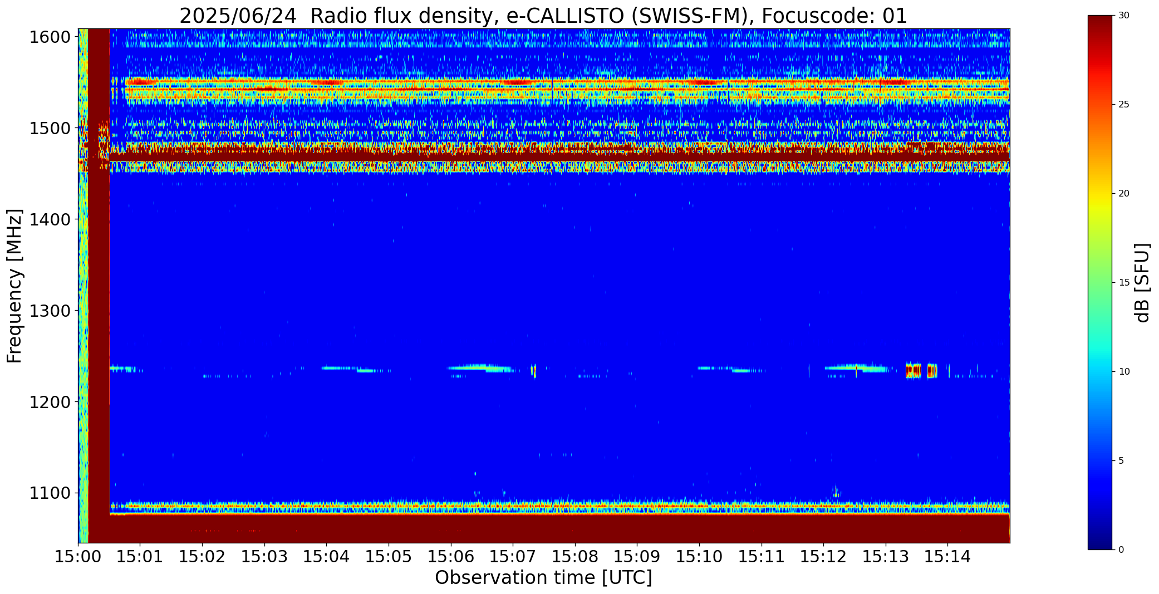Click the dB [SFU] colorbar label
This screenshot has height=594, width=1159.
coord(1142,283)
